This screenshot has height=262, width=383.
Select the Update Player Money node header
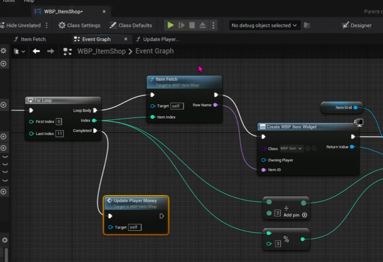[136, 203]
